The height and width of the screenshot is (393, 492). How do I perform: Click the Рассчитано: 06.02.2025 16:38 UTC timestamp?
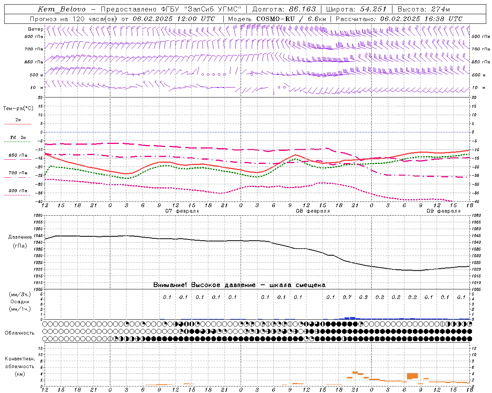click(x=399, y=19)
